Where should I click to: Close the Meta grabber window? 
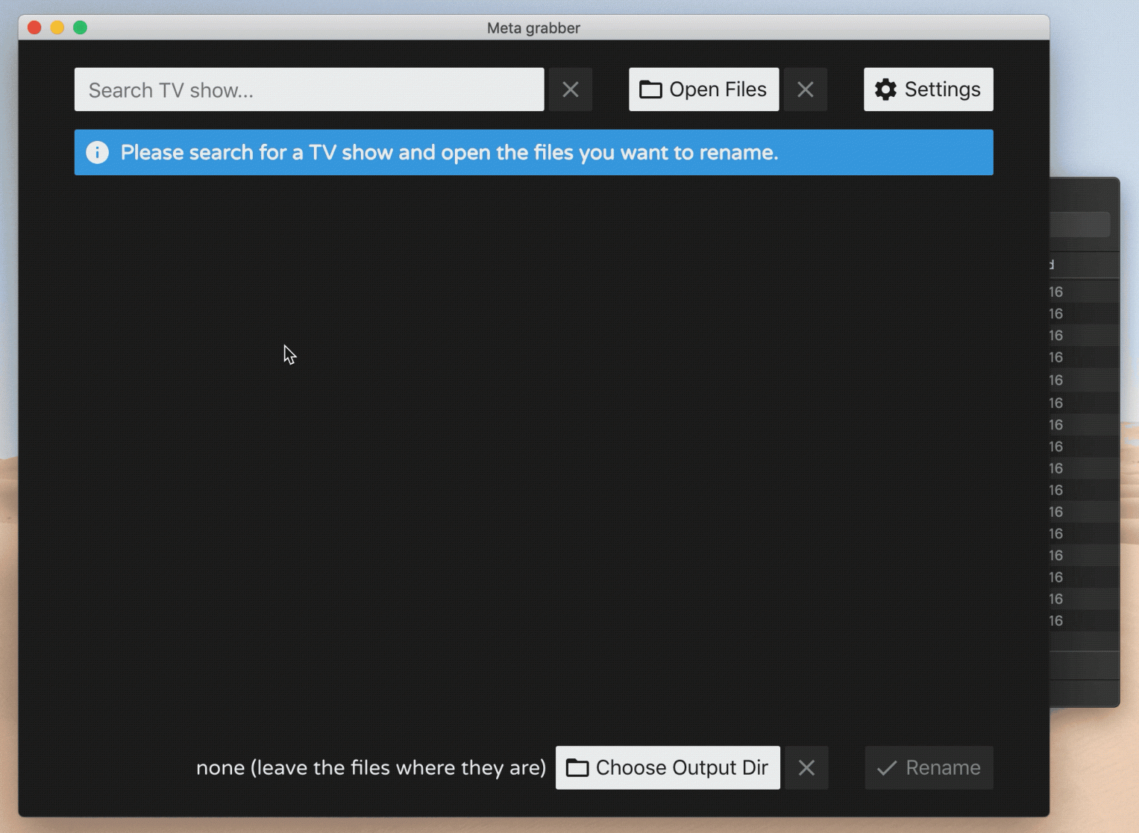pyautogui.click(x=34, y=28)
